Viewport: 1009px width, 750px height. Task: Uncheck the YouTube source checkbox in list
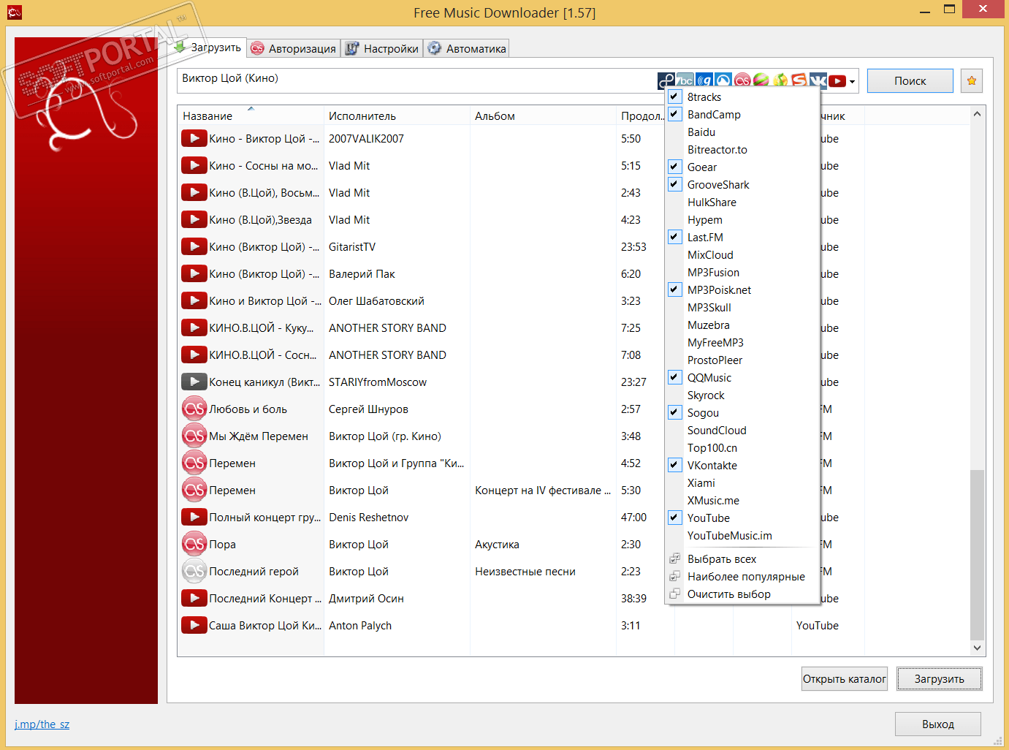675,518
